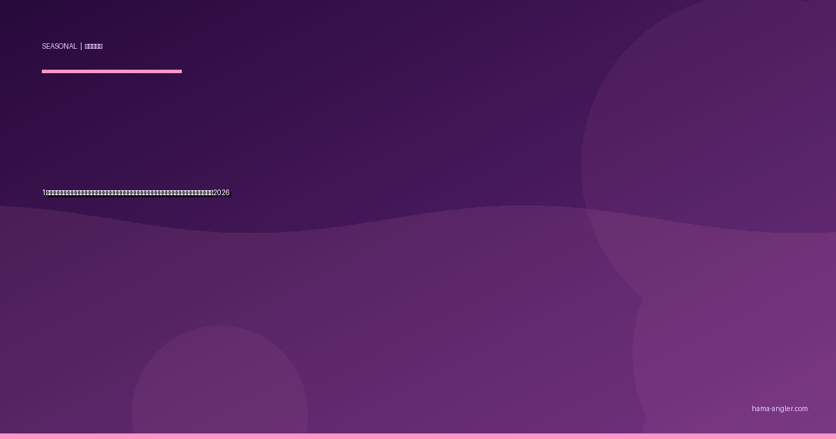
Task: Click the empty space right of the 2026 text
Action: tap(313, 193)
